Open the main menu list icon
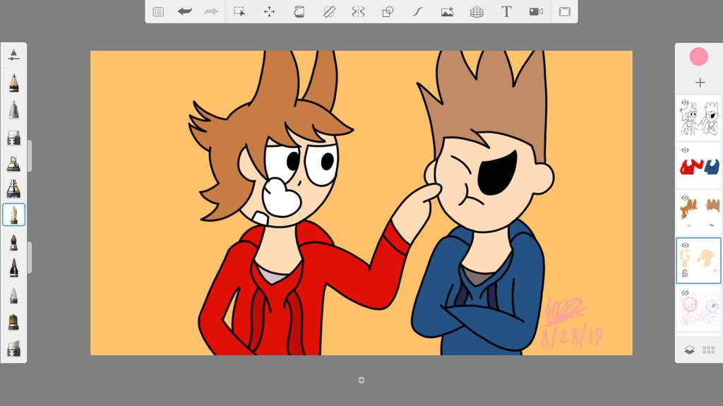723x406 pixels. click(158, 11)
